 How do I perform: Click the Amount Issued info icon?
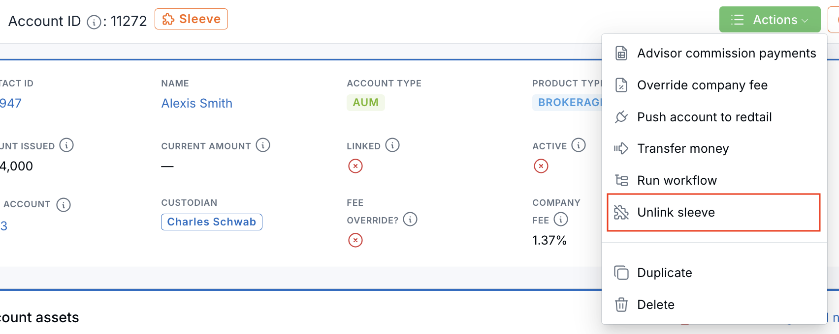(x=66, y=145)
